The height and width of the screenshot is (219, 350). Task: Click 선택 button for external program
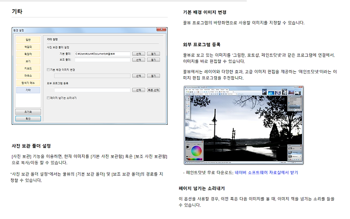(139, 90)
